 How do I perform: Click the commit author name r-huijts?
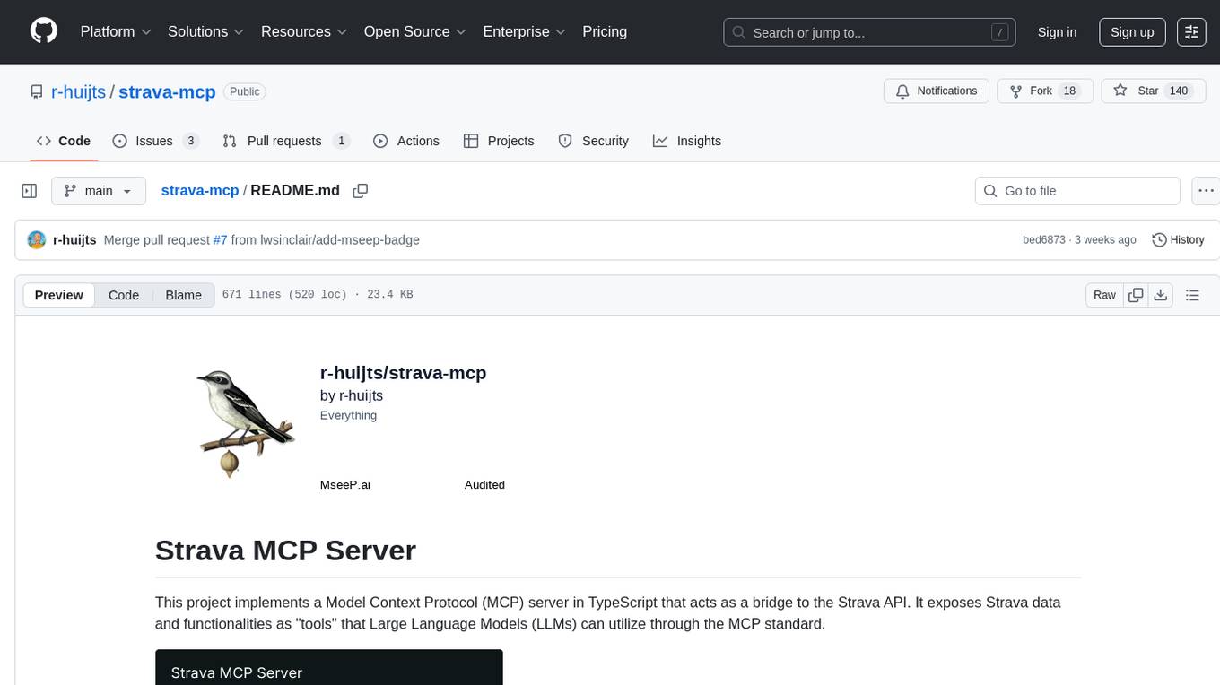click(x=74, y=239)
